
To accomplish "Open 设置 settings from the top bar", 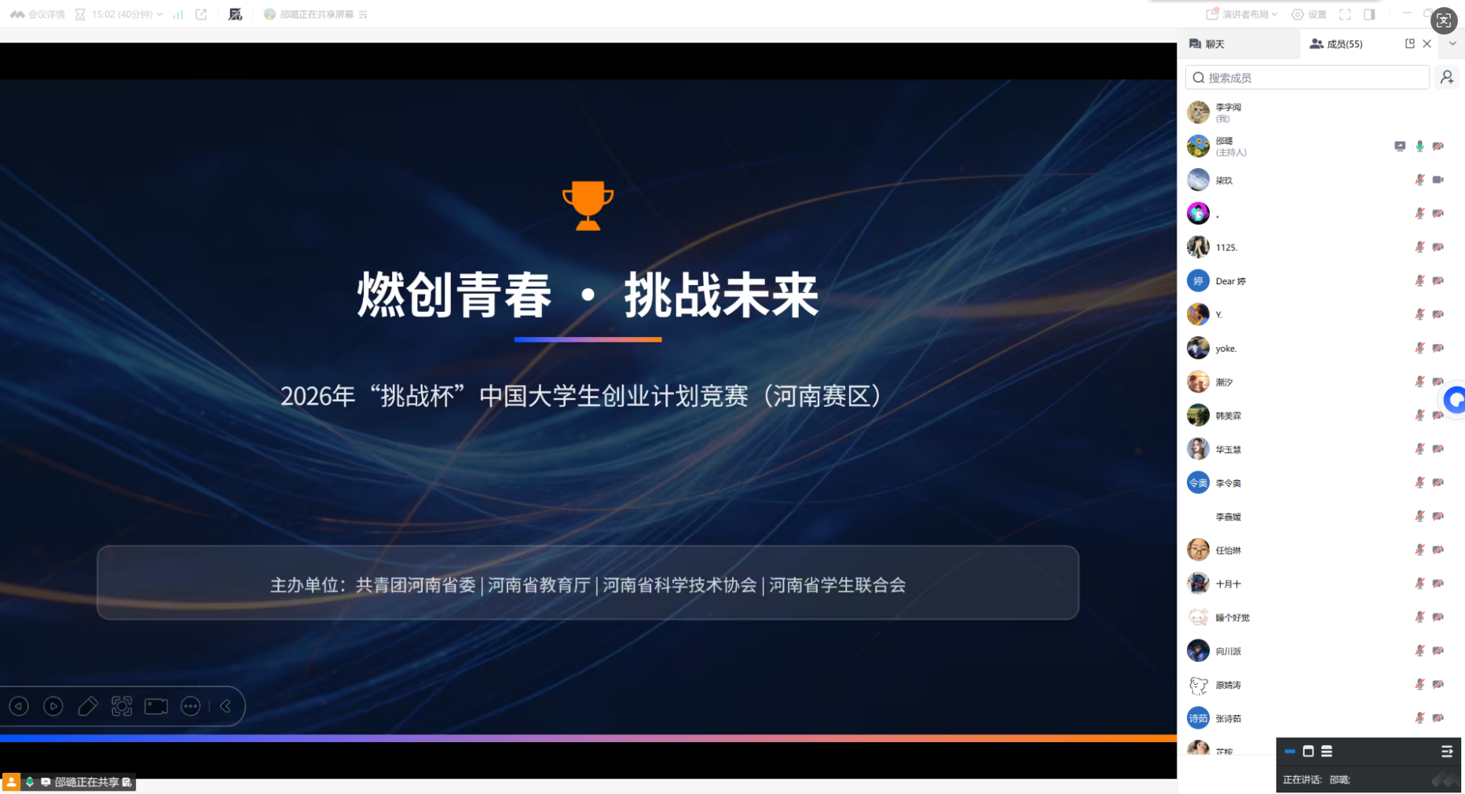I will [1309, 14].
